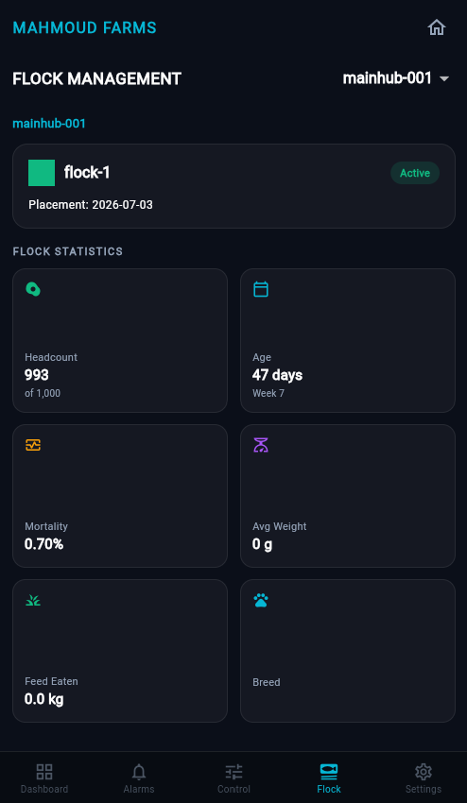Click the paw icon on Breed card
467x803 pixels.
(260, 600)
